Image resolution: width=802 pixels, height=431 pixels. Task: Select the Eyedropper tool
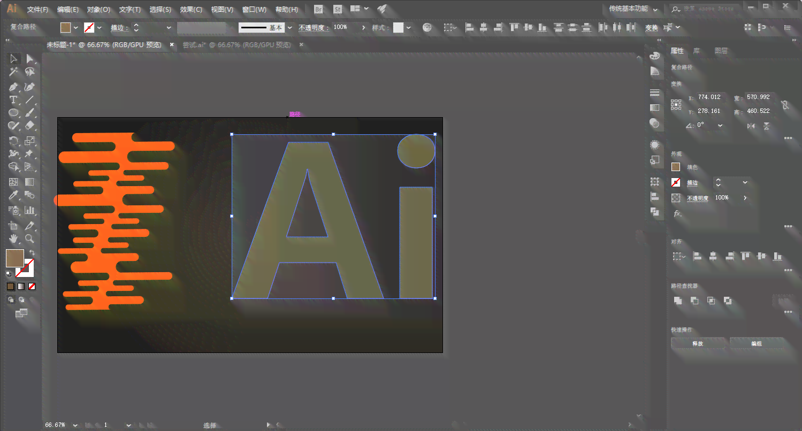(14, 195)
